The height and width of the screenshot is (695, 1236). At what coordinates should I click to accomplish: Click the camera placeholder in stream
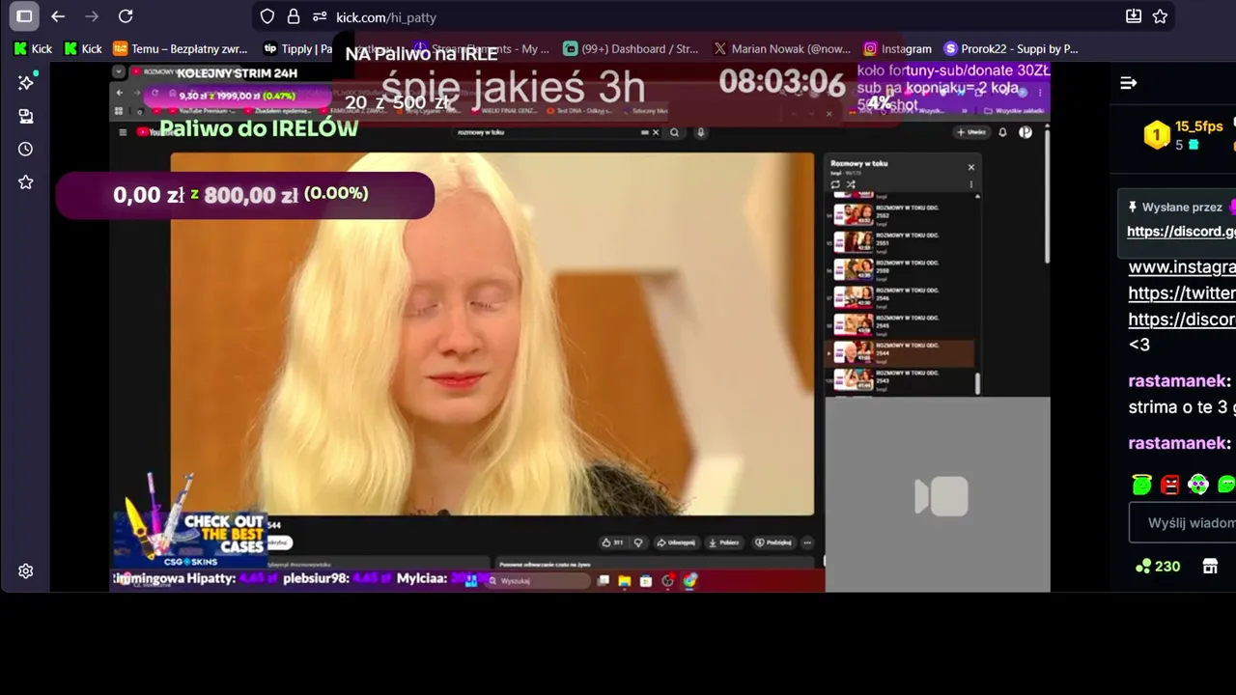click(x=941, y=496)
